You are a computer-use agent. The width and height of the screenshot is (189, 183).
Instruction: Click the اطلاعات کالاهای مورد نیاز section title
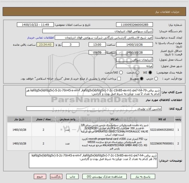164,100
